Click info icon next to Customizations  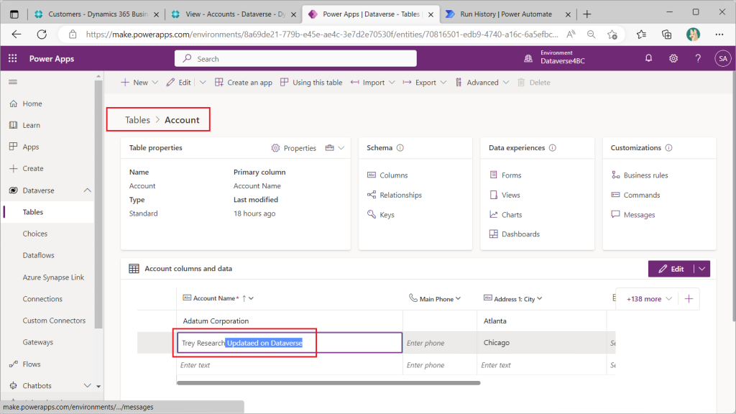coord(668,148)
